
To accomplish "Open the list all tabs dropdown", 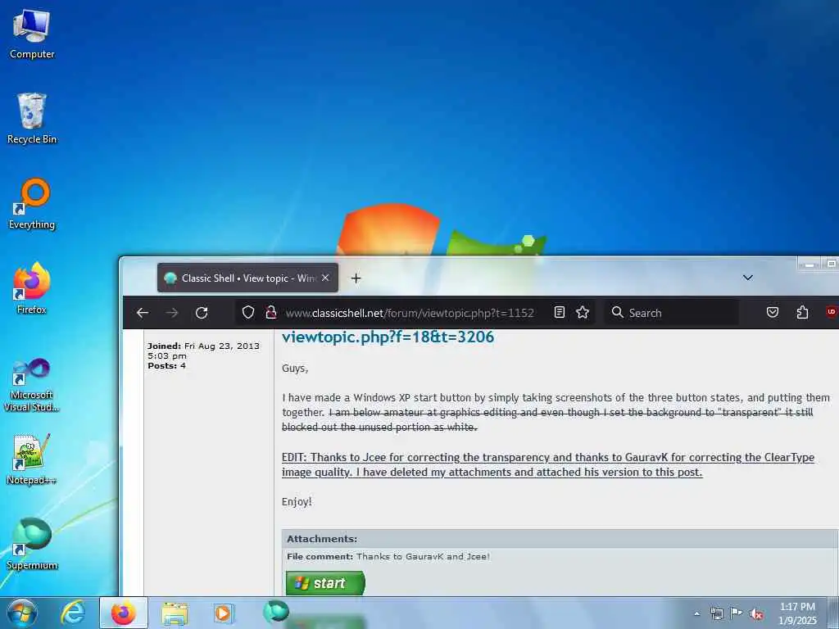I will pyautogui.click(x=748, y=278).
